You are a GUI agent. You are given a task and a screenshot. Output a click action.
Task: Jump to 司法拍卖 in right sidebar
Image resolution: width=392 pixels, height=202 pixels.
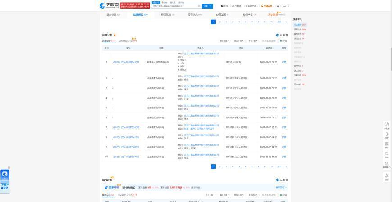click(300, 85)
